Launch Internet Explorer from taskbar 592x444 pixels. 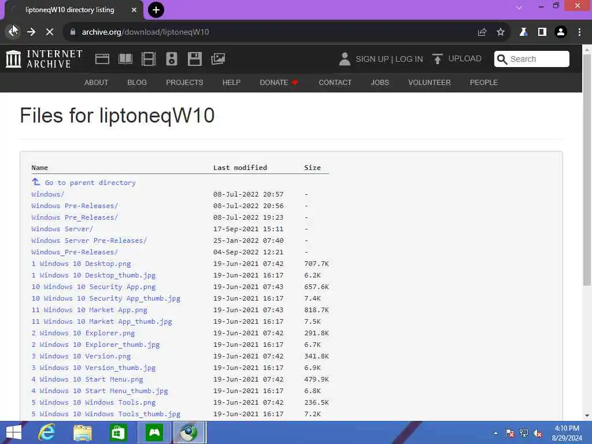pyautogui.click(x=47, y=432)
